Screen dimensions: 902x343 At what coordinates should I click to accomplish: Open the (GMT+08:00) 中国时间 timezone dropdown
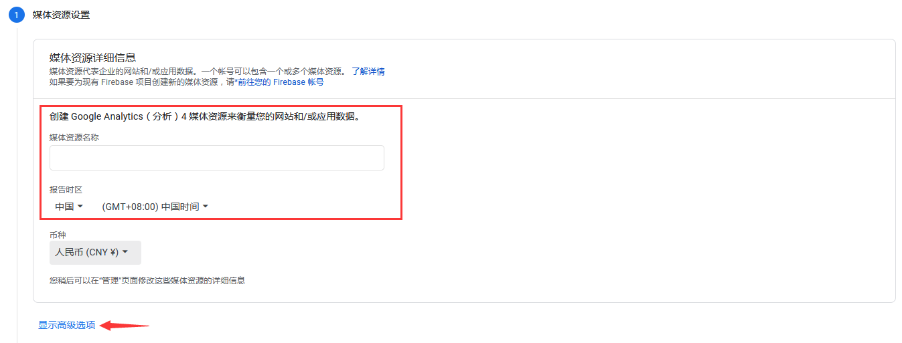click(155, 207)
